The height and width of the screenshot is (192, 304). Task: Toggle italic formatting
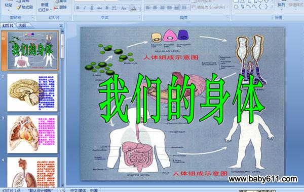(x=85, y=8)
